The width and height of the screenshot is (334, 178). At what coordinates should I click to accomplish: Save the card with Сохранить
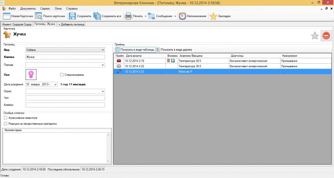(72, 16)
